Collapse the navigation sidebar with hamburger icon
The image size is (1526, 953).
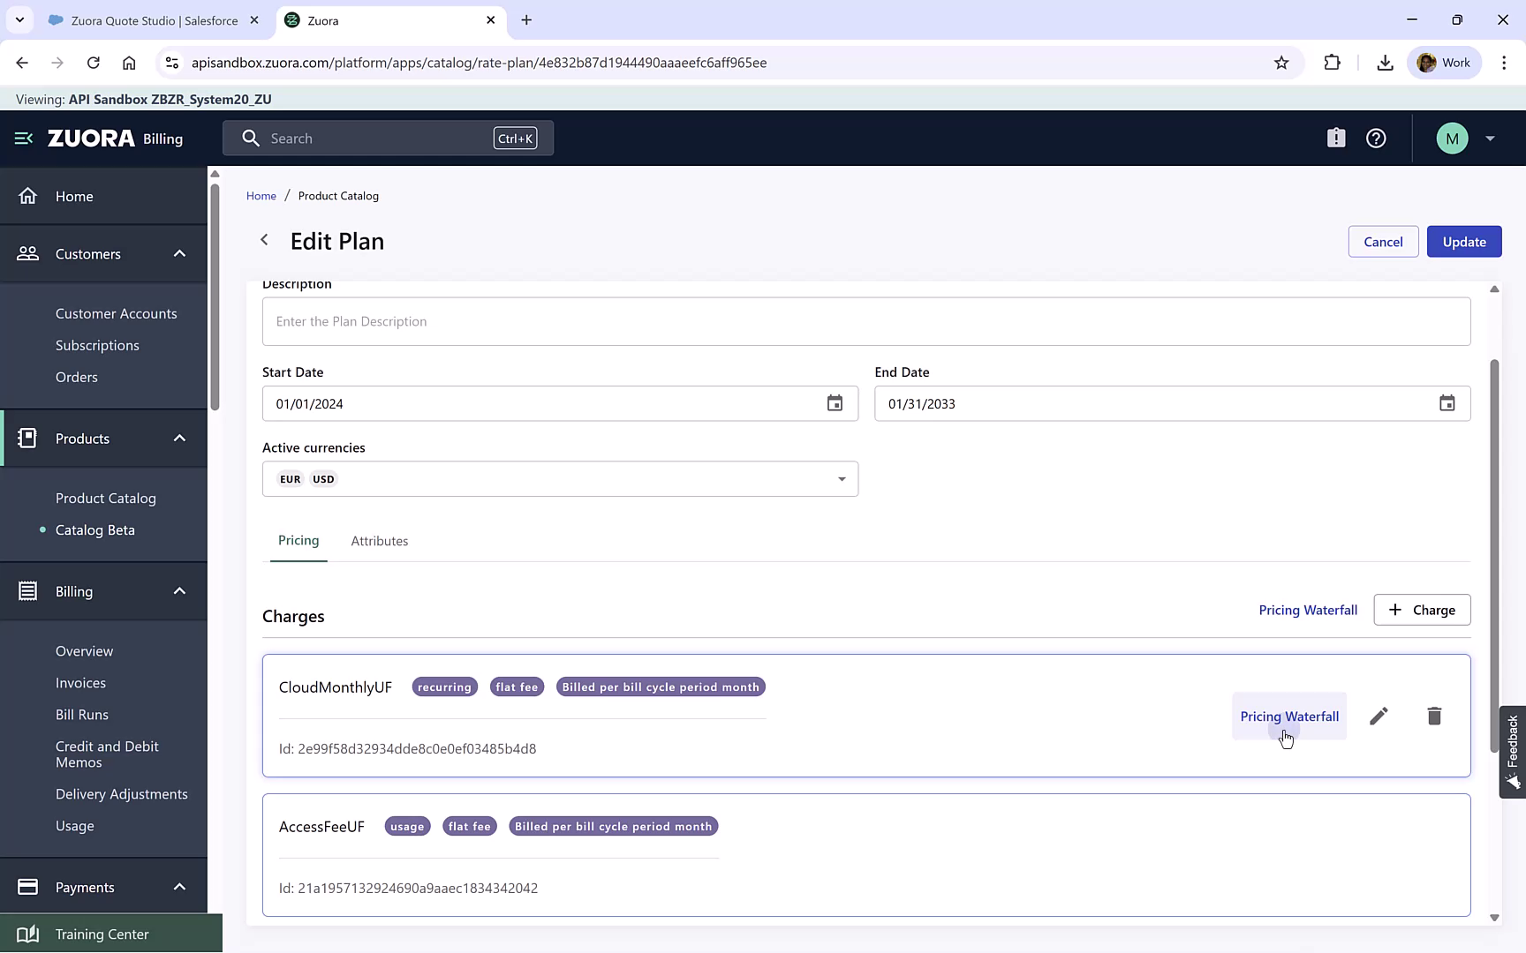22,138
